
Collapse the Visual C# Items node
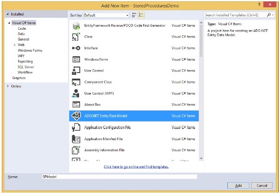[8, 23]
